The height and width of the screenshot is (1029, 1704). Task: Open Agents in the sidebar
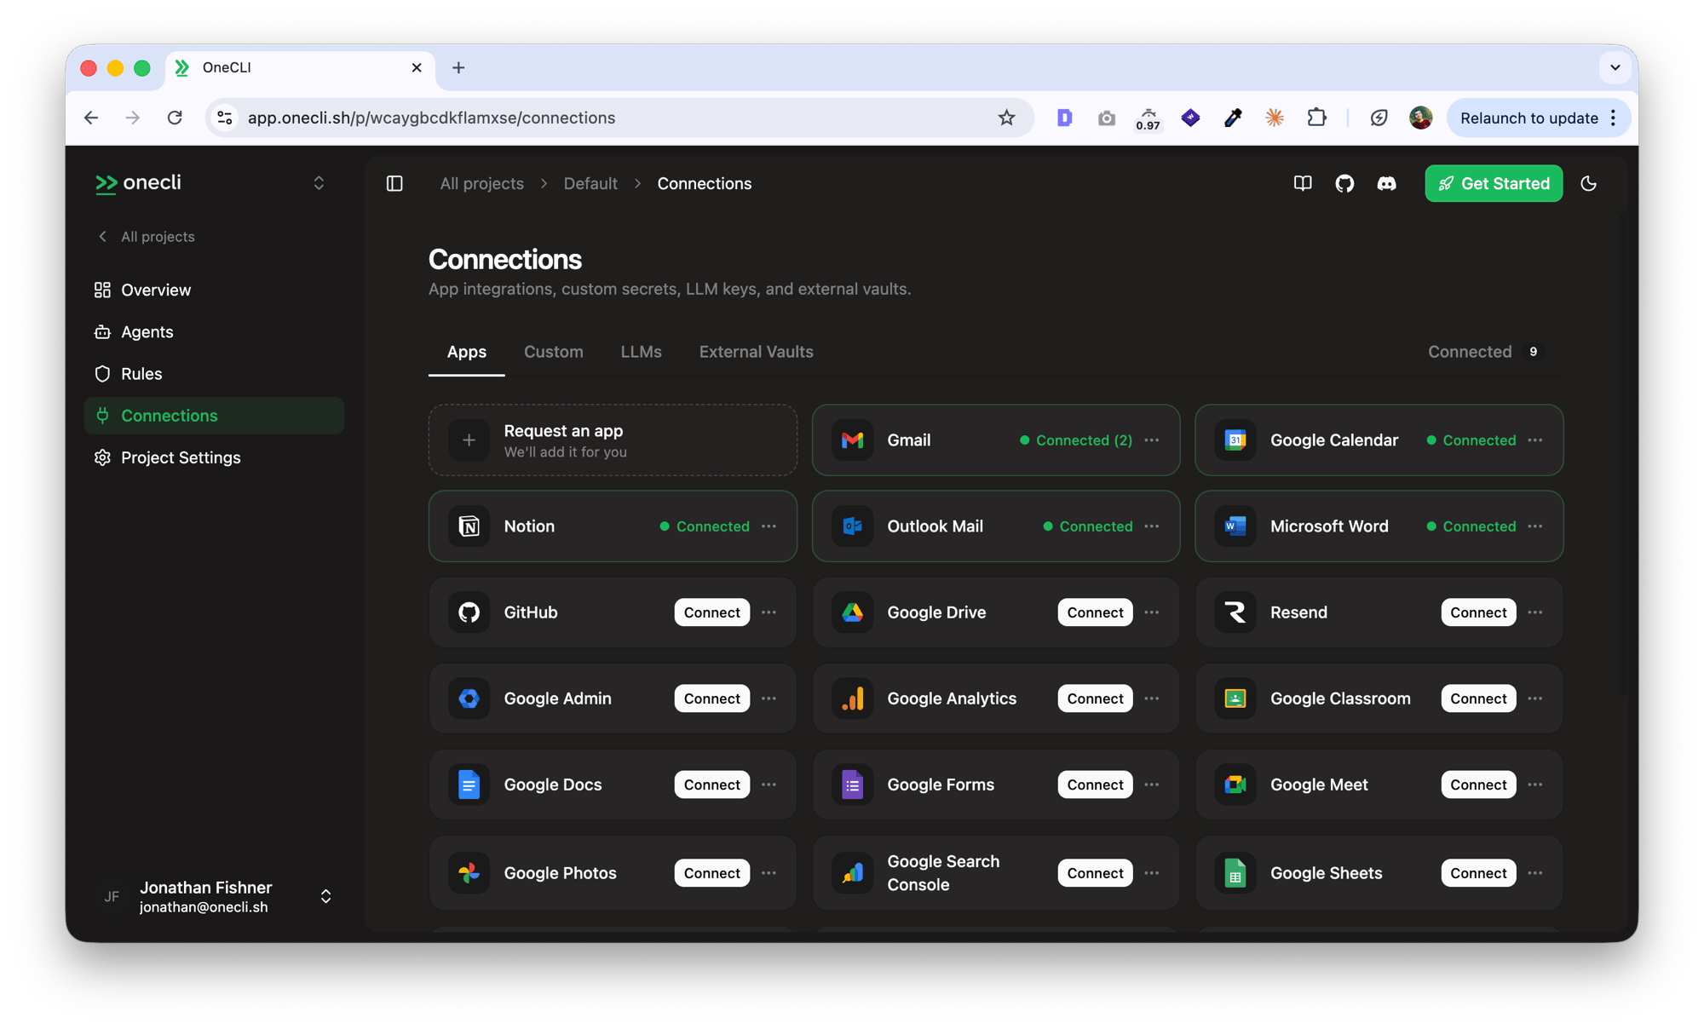215,331
